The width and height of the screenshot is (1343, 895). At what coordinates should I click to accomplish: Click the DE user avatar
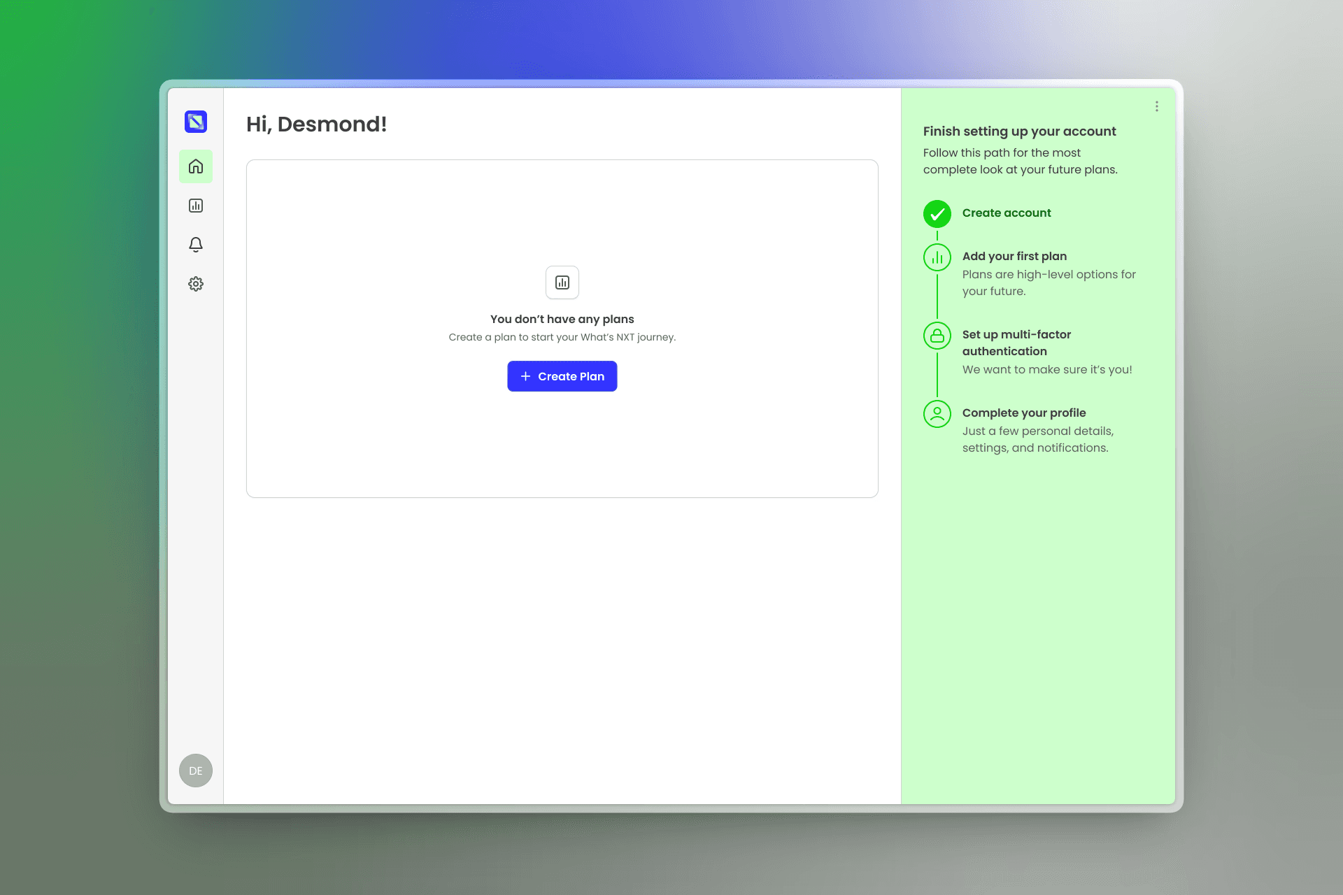[196, 770]
